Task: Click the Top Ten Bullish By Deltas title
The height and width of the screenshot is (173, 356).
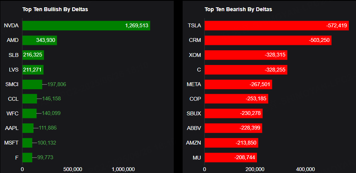Action: [x=55, y=10]
